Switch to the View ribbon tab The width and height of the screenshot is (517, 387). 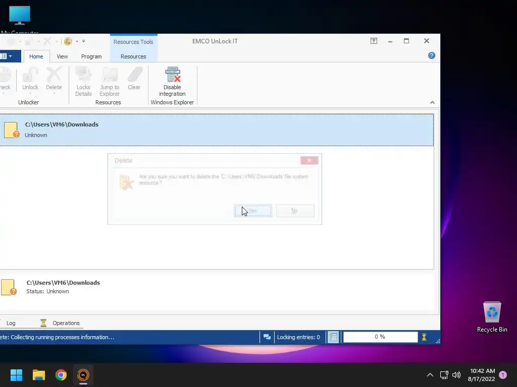[x=62, y=56]
